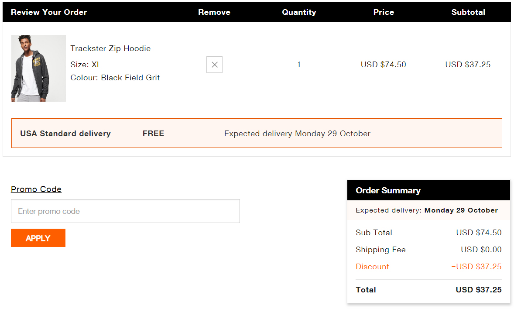Click the hoodie product thumbnail
The height and width of the screenshot is (309, 514).
click(x=38, y=68)
